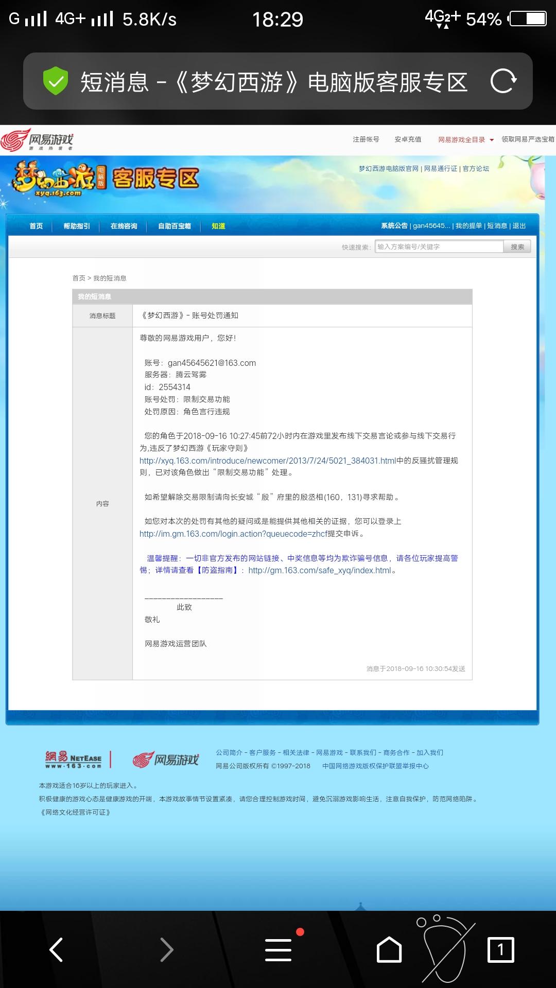Click the 注册帐号 link

[366, 139]
